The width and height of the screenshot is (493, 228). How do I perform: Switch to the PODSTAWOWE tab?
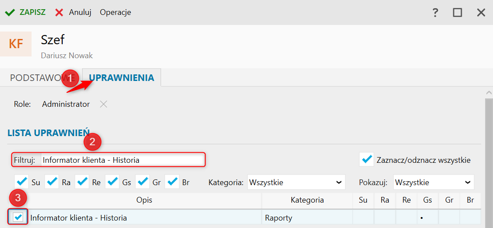point(37,78)
